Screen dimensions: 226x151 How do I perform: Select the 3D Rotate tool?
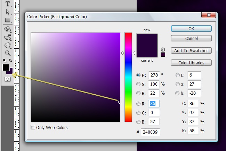8,29
